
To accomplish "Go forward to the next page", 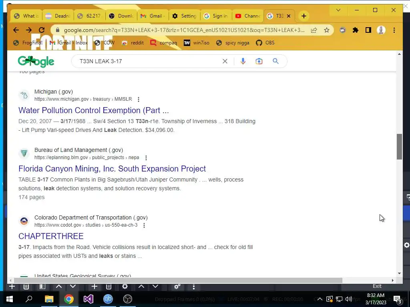I will click(29, 30).
